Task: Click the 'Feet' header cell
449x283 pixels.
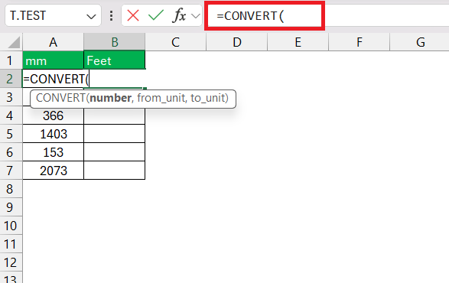Action: pyautogui.click(x=115, y=60)
